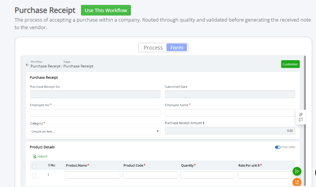Click the Purchase Receipt page title

(x=45, y=10)
